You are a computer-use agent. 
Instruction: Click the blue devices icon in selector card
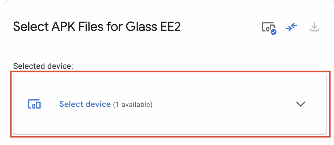click(x=34, y=104)
